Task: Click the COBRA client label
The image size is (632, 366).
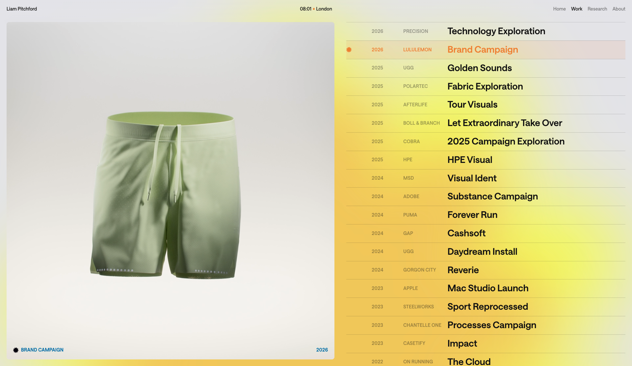Action: (x=411, y=142)
